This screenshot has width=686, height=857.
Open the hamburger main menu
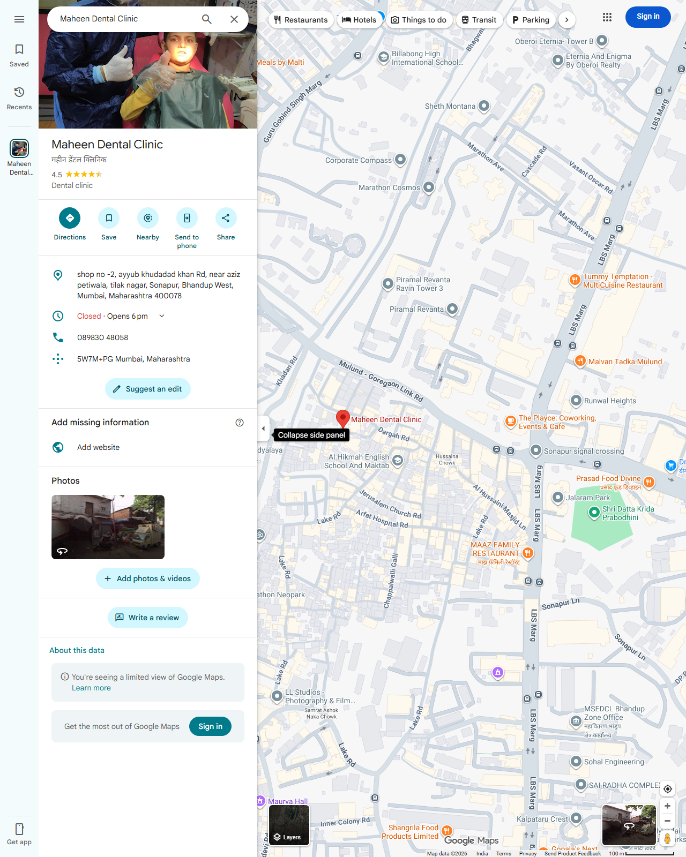point(19,19)
